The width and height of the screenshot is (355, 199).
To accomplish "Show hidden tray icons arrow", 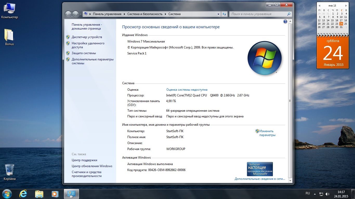I will click(315, 194).
